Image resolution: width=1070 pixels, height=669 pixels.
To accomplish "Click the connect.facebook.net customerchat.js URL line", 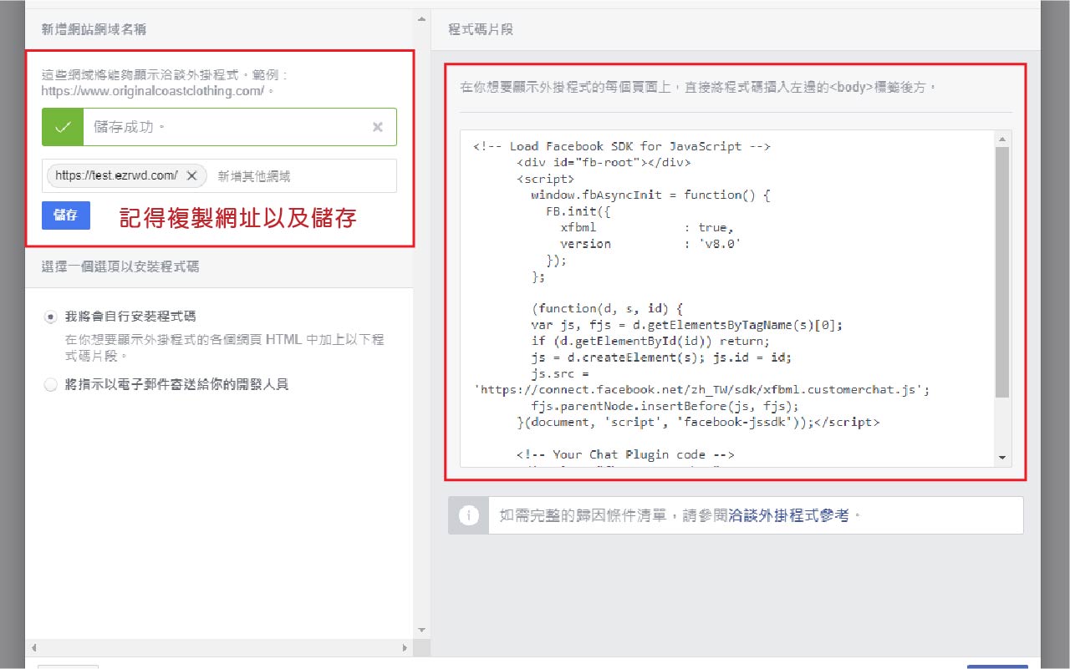I will coord(701,390).
